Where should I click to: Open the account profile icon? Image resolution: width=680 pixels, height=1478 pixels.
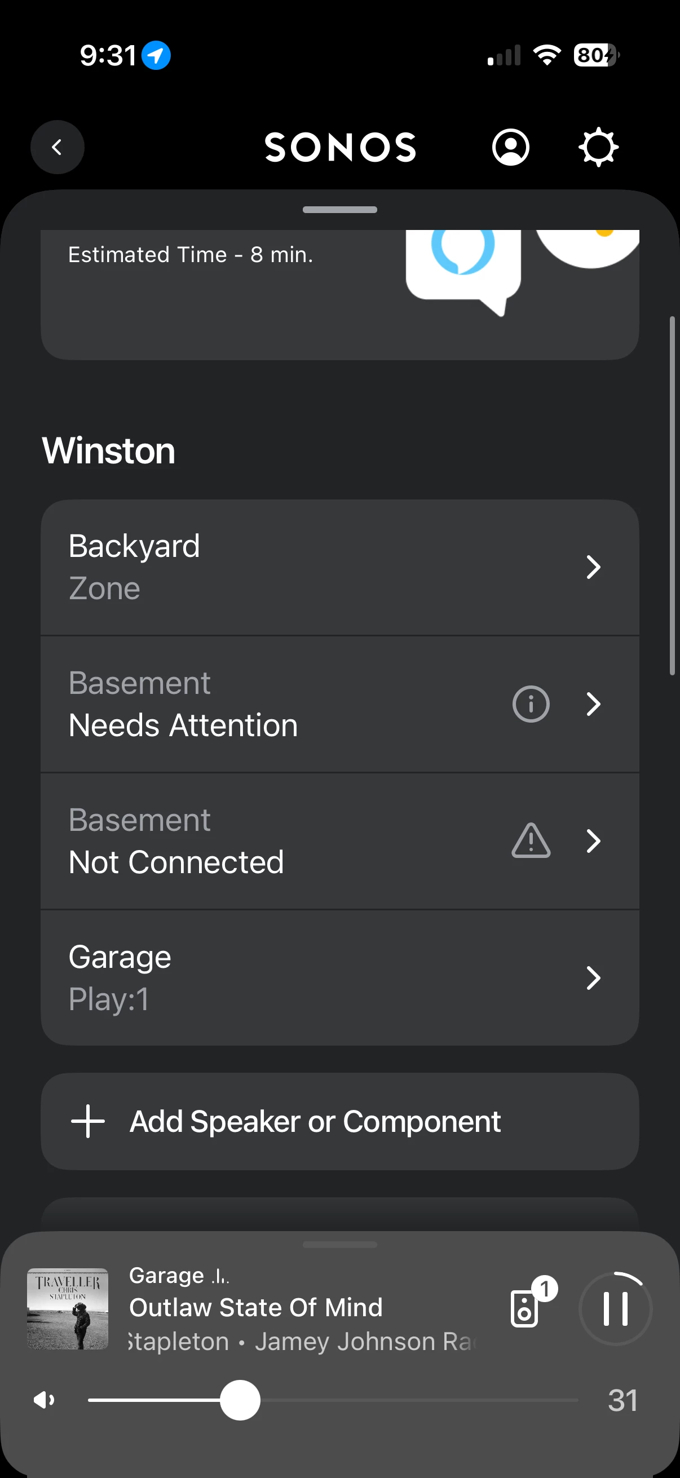pyautogui.click(x=510, y=148)
